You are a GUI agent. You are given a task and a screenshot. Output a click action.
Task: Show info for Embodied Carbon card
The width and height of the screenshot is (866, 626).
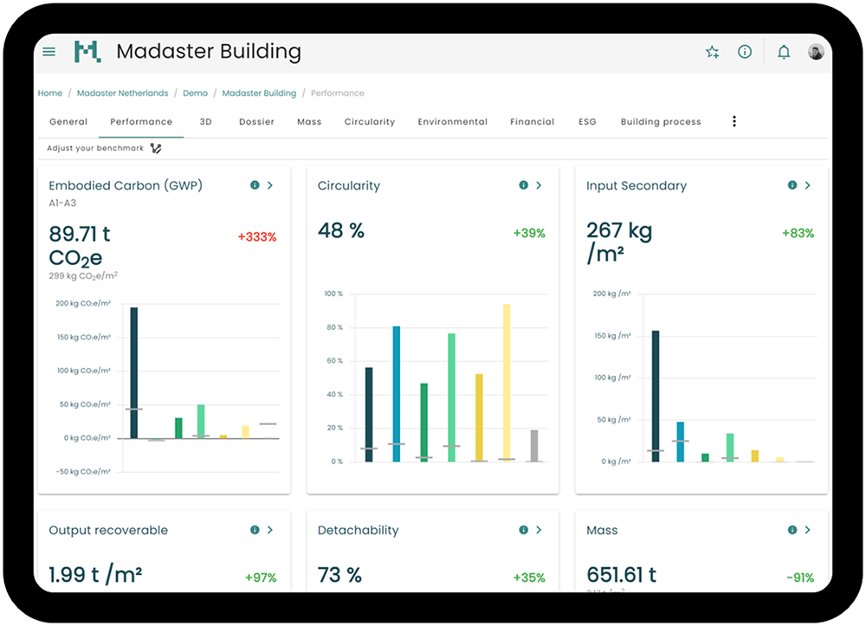(x=255, y=185)
